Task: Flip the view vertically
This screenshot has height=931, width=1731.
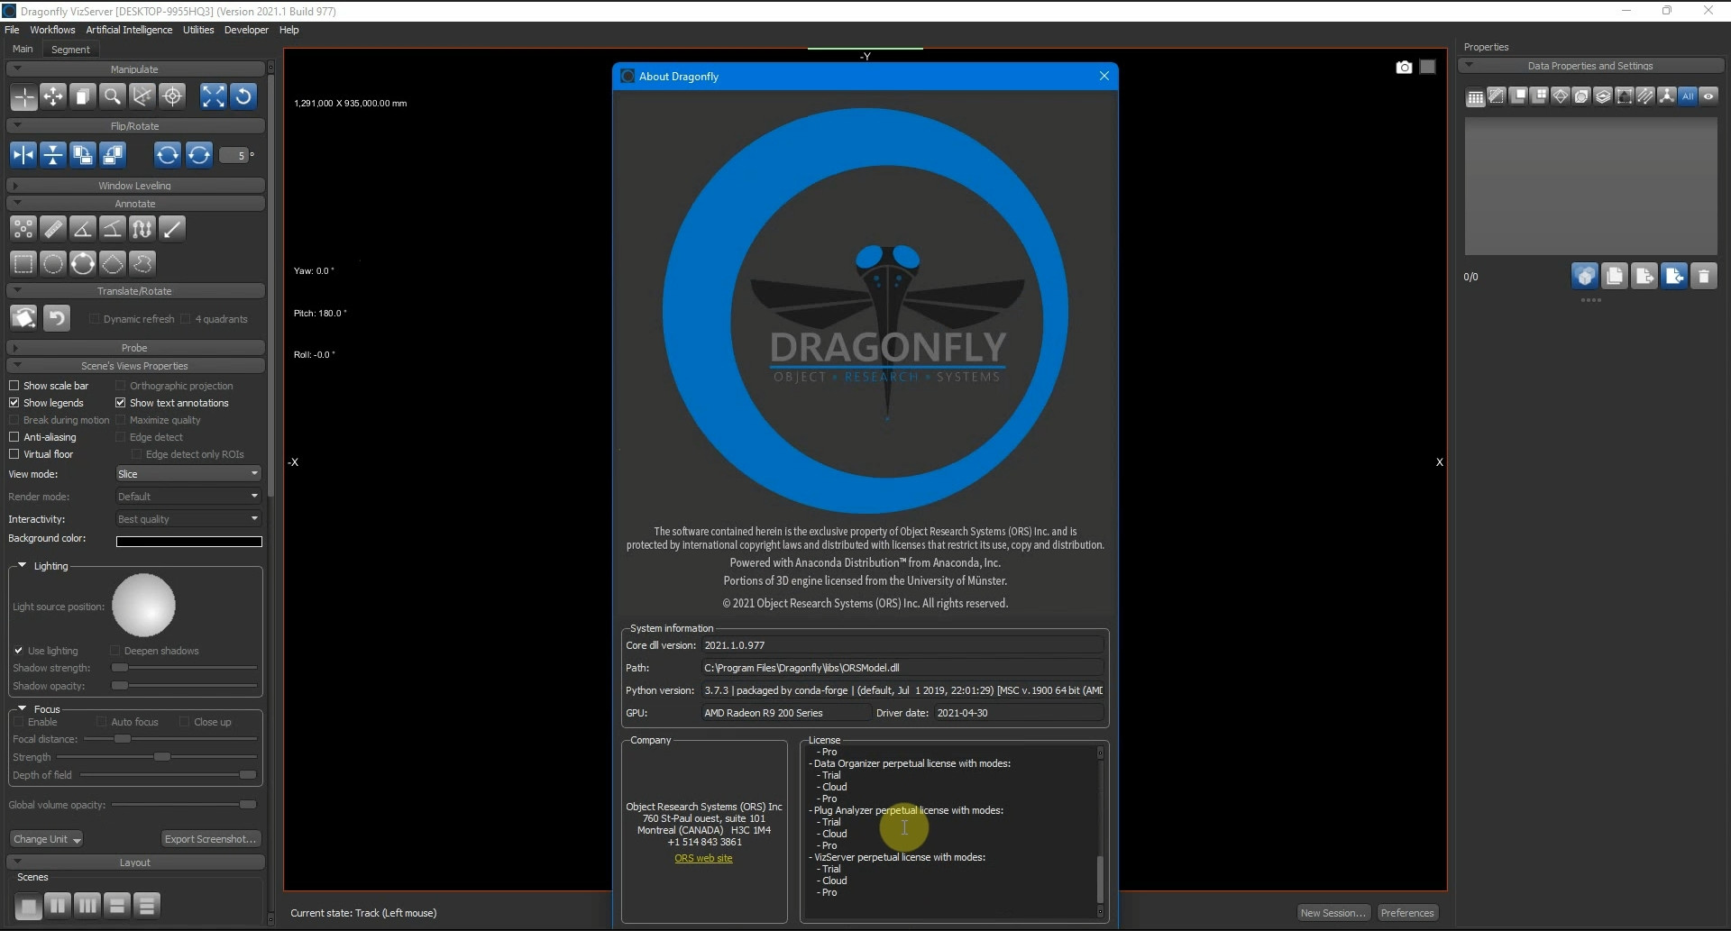Action: coord(53,155)
